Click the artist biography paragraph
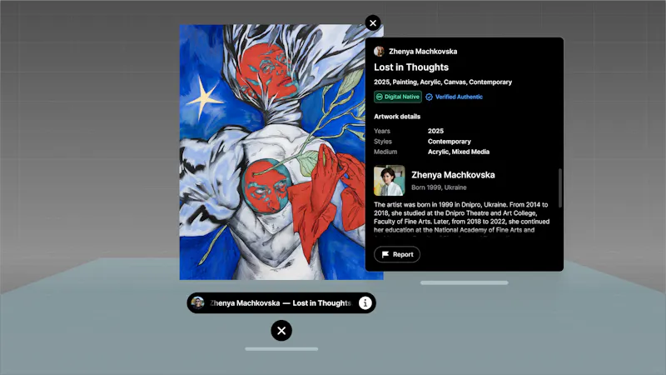The image size is (666, 375). point(462,217)
